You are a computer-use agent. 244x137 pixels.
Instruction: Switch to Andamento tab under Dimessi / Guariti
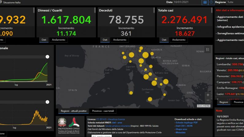pos(59,40)
